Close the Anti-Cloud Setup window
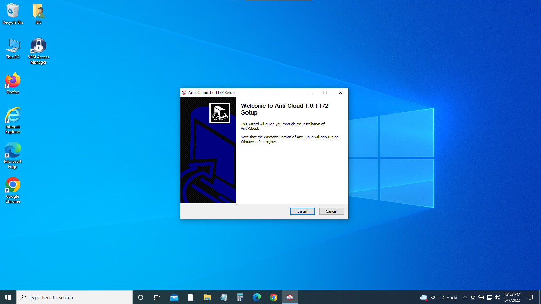The height and width of the screenshot is (304, 541). point(340,93)
